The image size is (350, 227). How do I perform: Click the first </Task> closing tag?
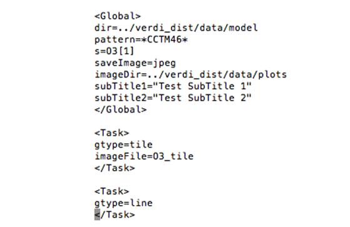click(x=115, y=168)
